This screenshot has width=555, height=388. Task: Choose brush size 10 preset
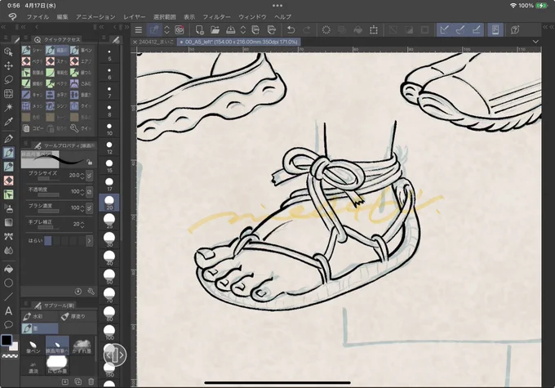[x=109, y=128]
